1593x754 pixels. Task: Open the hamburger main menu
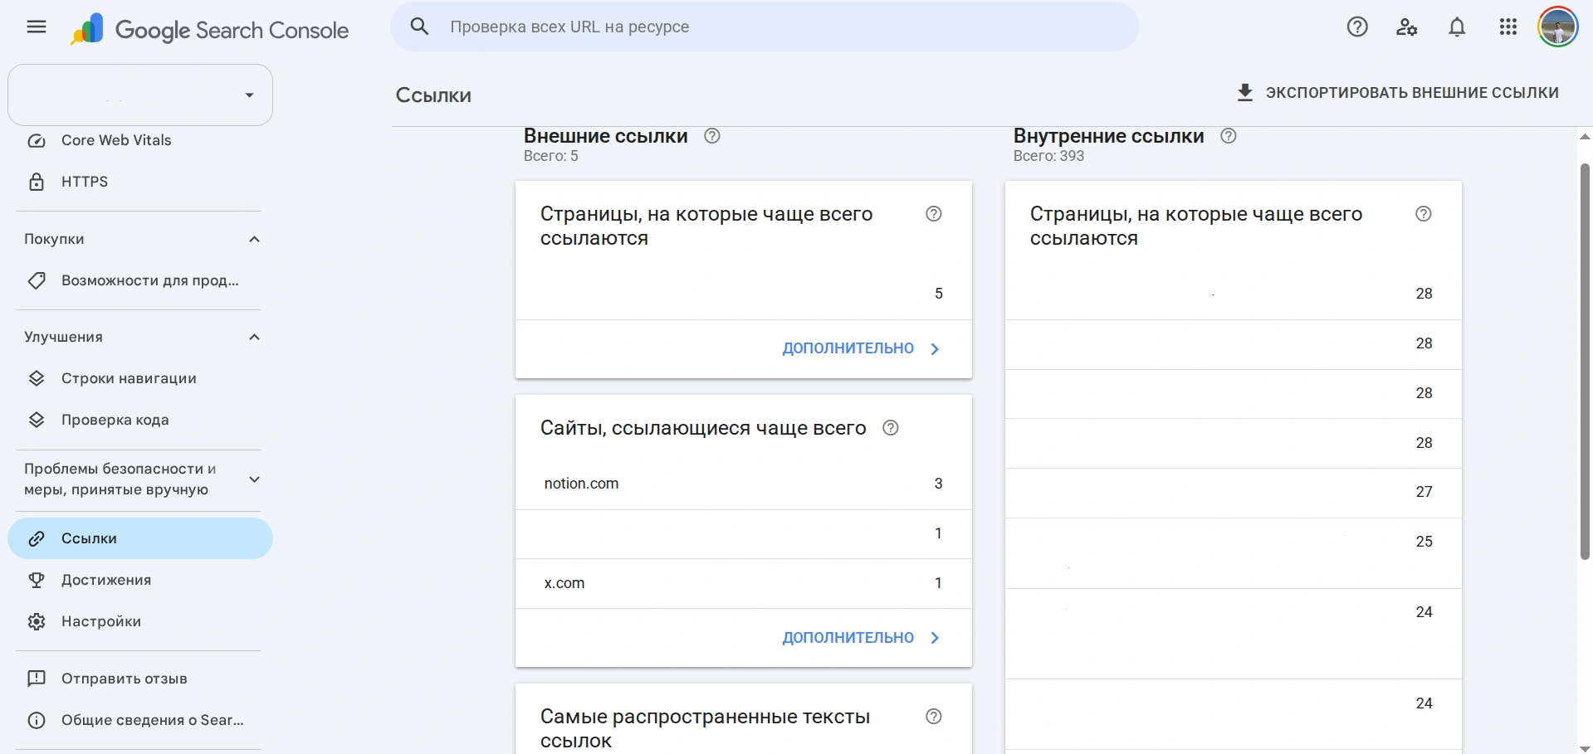tap(37, 27)
